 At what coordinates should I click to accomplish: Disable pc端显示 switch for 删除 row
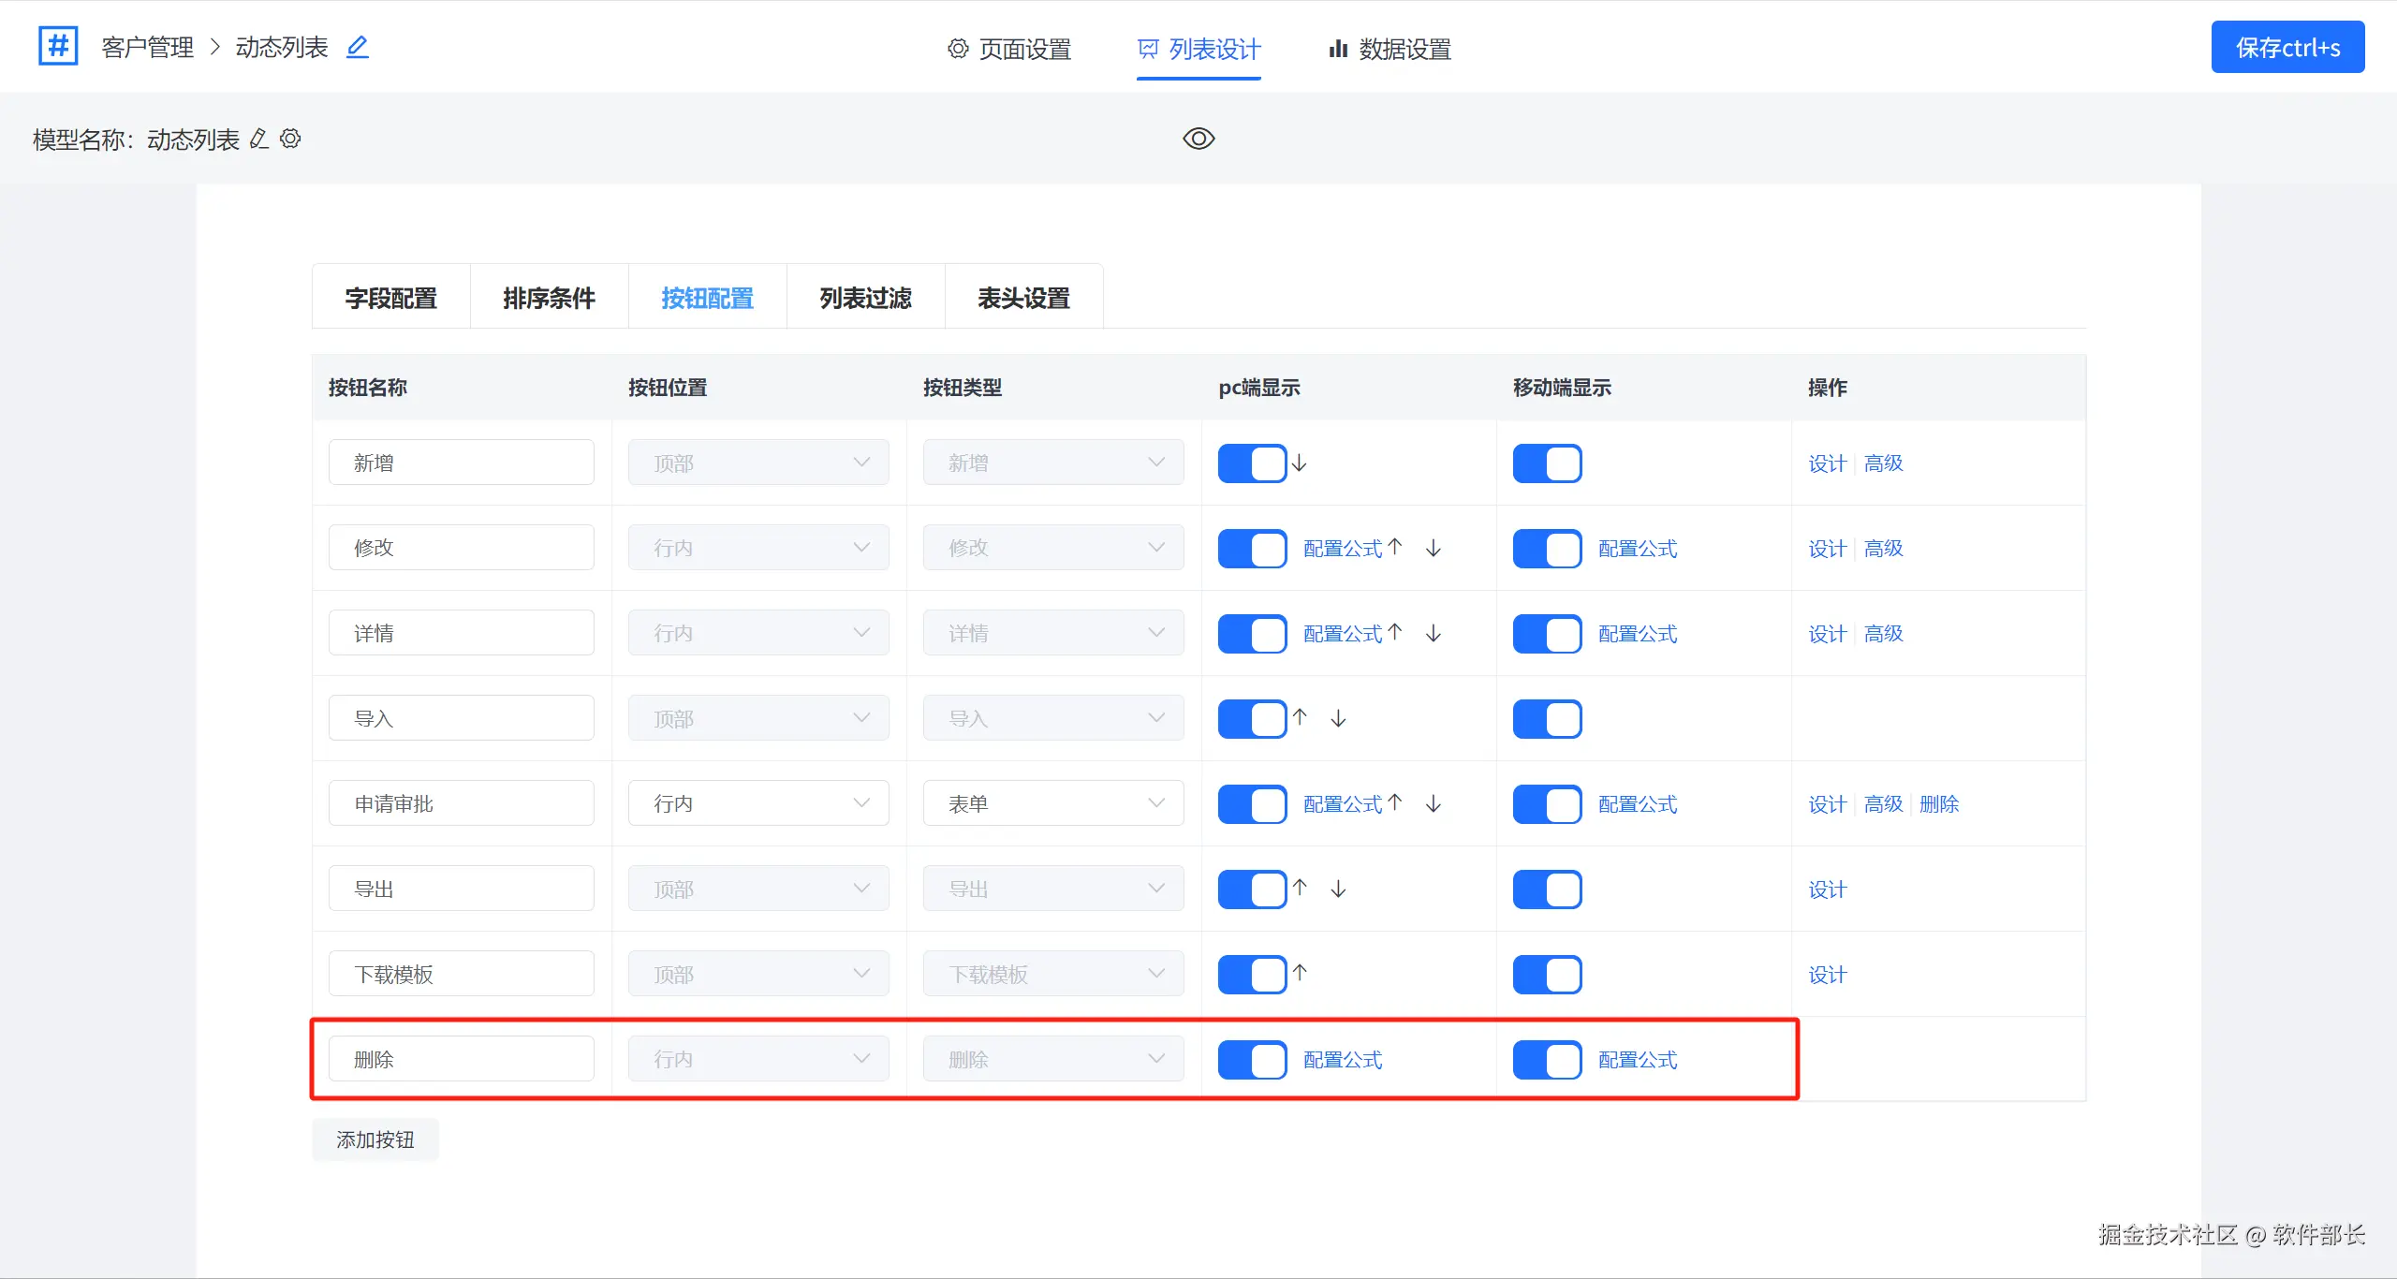(1252, 1060)
